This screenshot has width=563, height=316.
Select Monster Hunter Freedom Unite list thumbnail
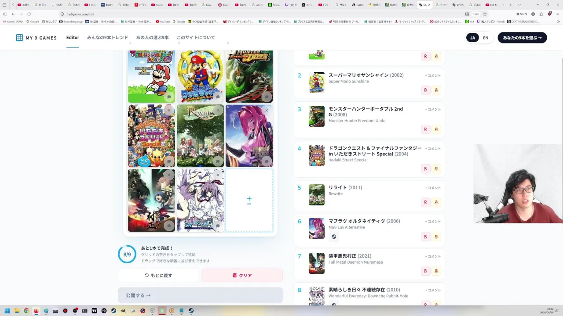317,116
